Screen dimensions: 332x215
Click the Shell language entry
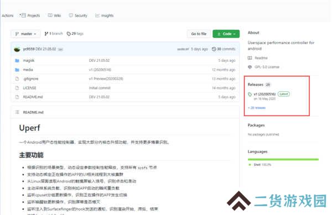pos(260,165)
